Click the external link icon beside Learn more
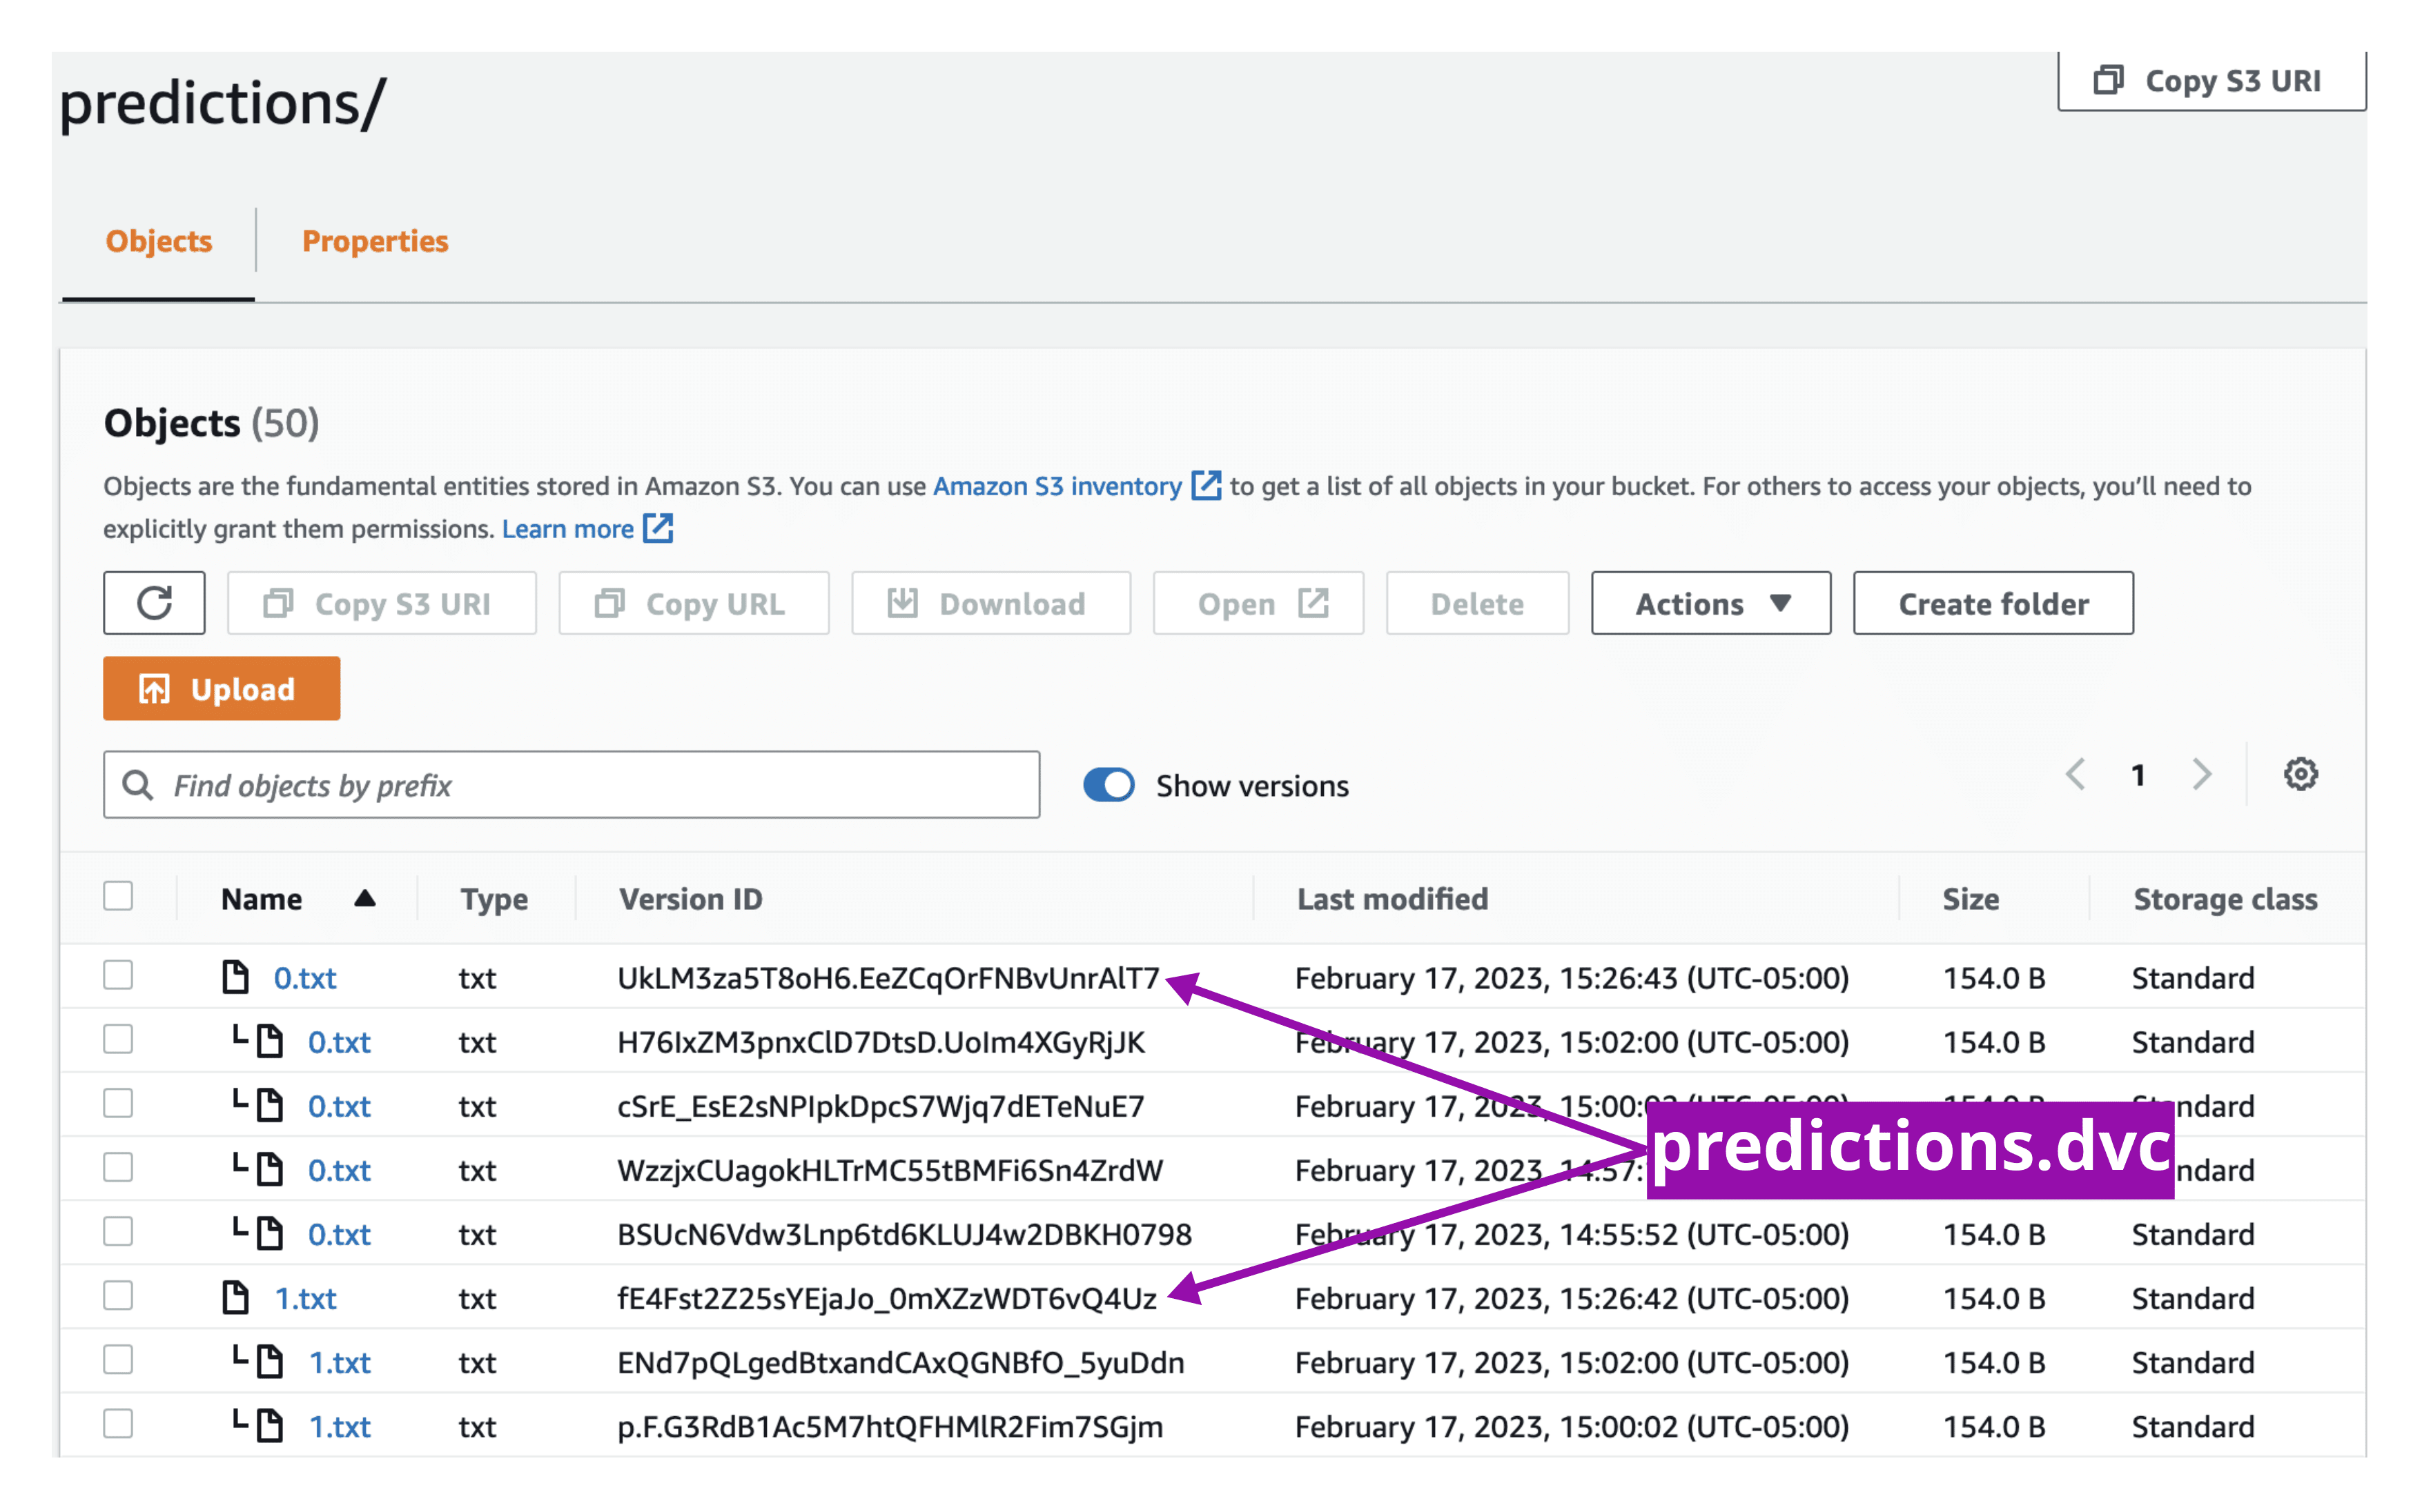The image size is (2422, 1512). pos(658,528)
